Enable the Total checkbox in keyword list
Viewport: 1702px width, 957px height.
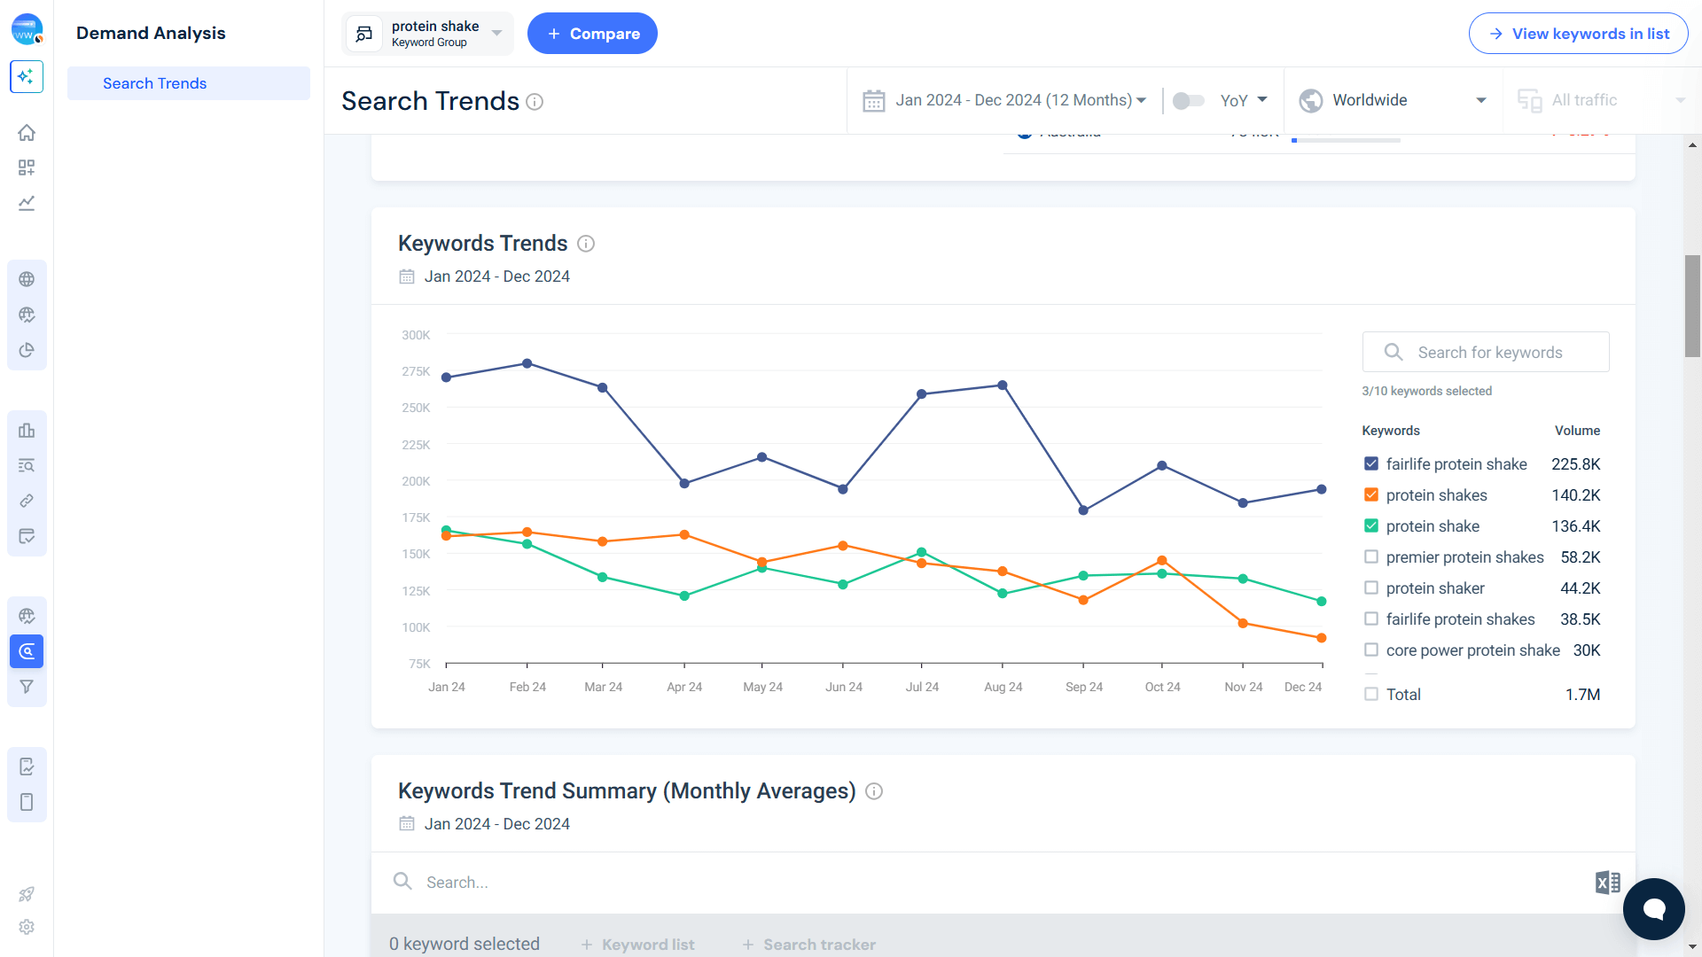click(x=1371, y=694)
